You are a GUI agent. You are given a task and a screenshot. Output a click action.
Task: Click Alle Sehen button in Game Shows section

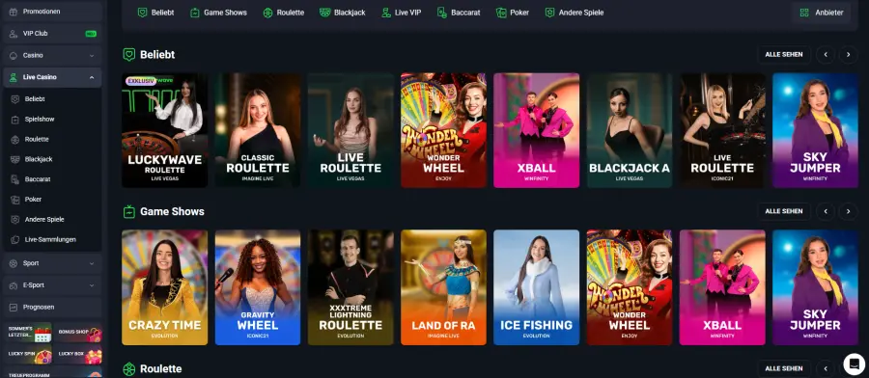(784, 211)
